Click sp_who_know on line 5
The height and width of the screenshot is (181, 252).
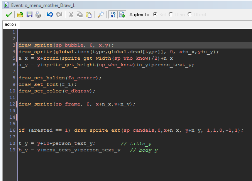[x=131, y=59]
